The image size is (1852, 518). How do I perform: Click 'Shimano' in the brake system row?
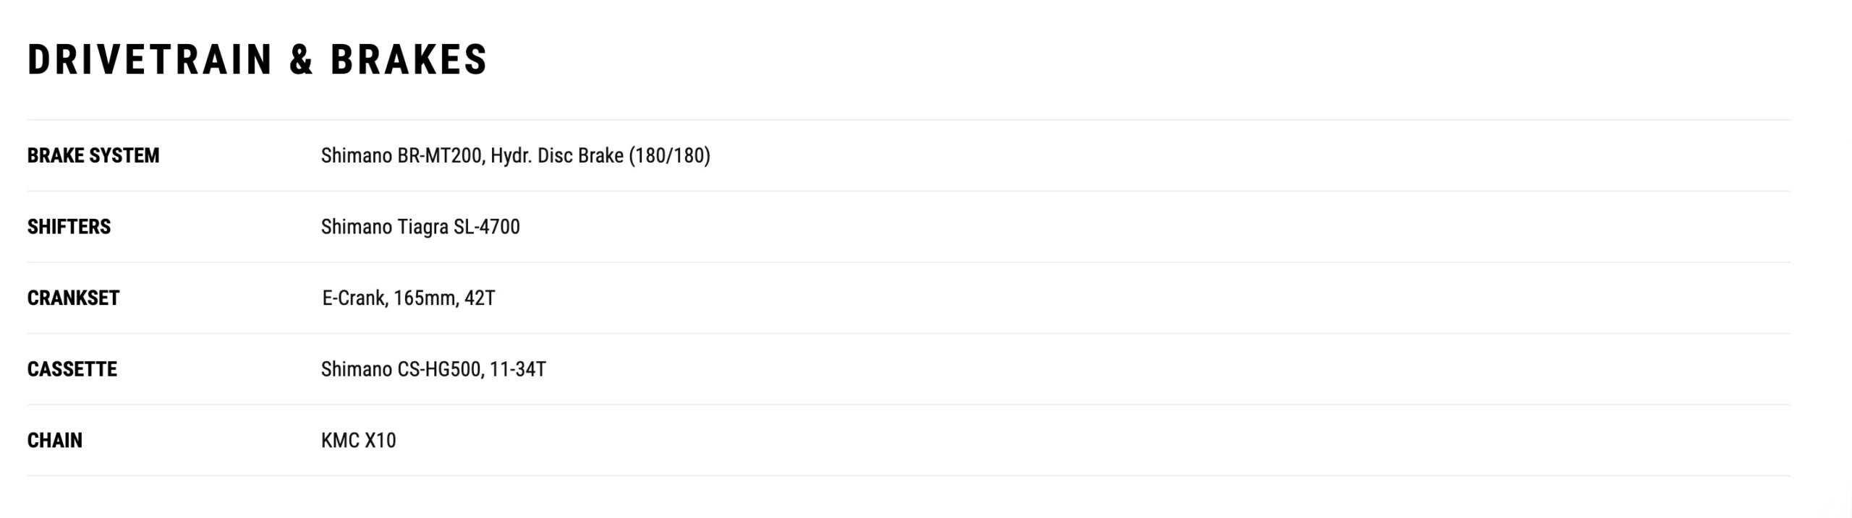tap(356, 155)
